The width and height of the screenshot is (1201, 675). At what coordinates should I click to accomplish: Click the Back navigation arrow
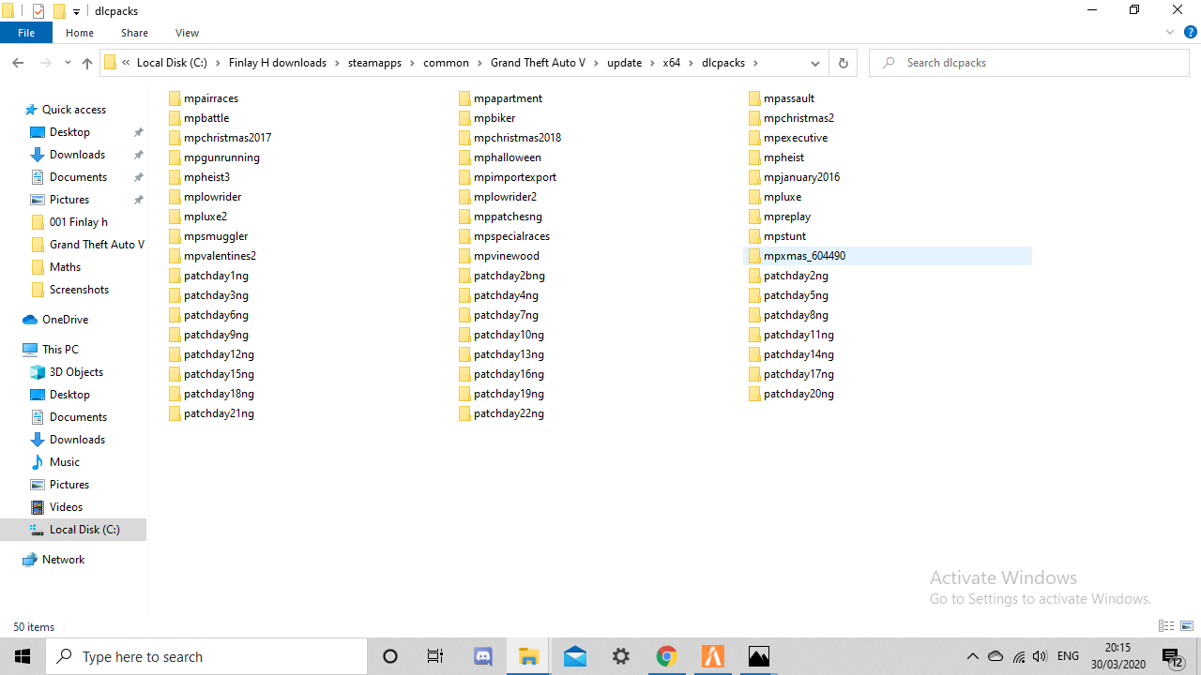point(18,63)
